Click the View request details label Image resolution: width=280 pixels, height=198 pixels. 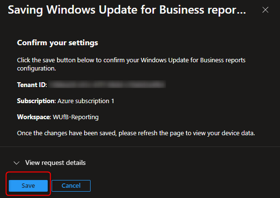coord(56,162)
